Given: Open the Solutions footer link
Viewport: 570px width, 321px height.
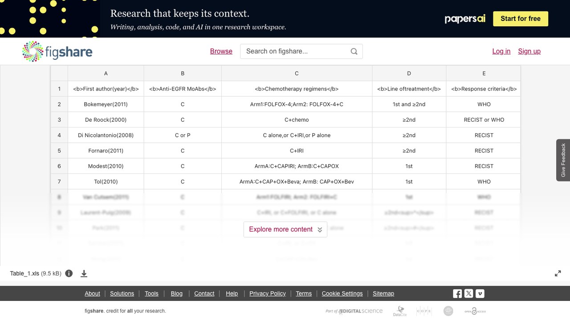Looking at the screenshot, I should [x=122, y=293].
